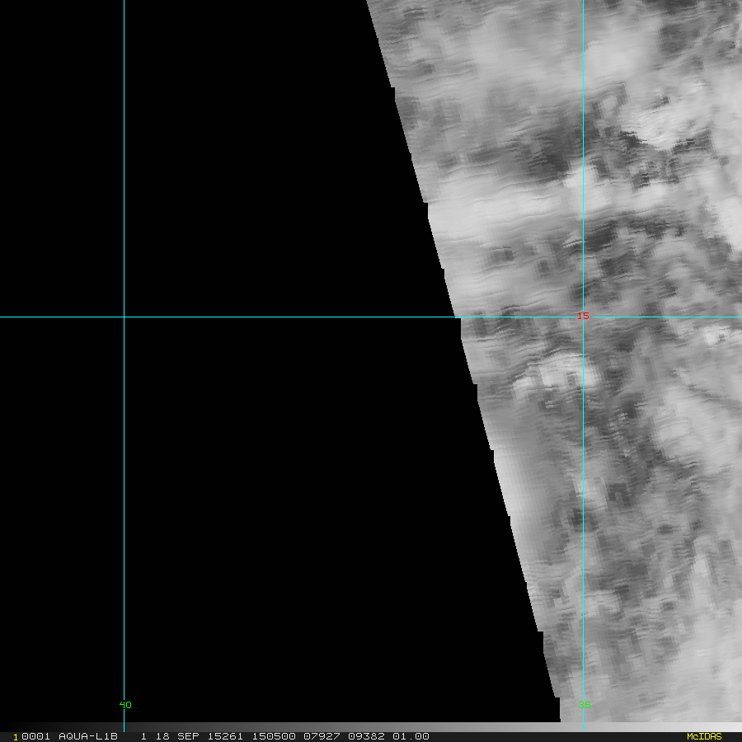Image resolution: width=742 pixels, height=742 pixels.
Task: Click the green longitude label 35
Action: [x=584, y=705]
